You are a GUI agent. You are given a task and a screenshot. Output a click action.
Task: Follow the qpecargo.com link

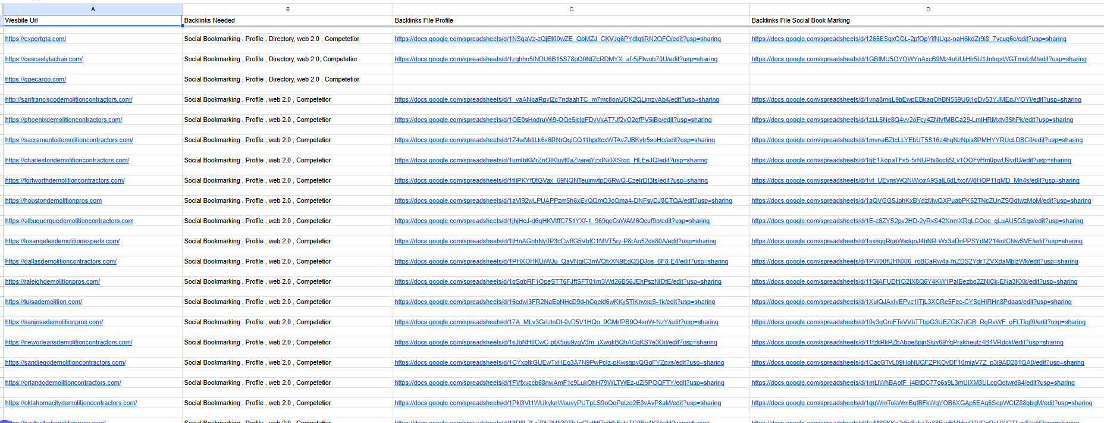tap(36, 80)
